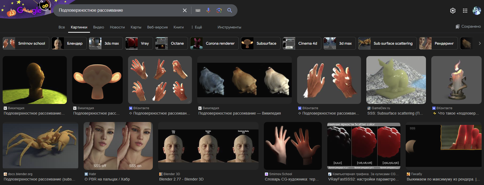Open the Сохранено saved collection
This screenshot has height=185, width=484.
tap(468, 26)
